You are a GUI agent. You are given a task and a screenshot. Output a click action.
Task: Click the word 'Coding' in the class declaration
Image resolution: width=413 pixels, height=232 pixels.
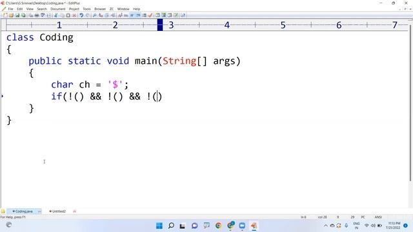[56, 37]
